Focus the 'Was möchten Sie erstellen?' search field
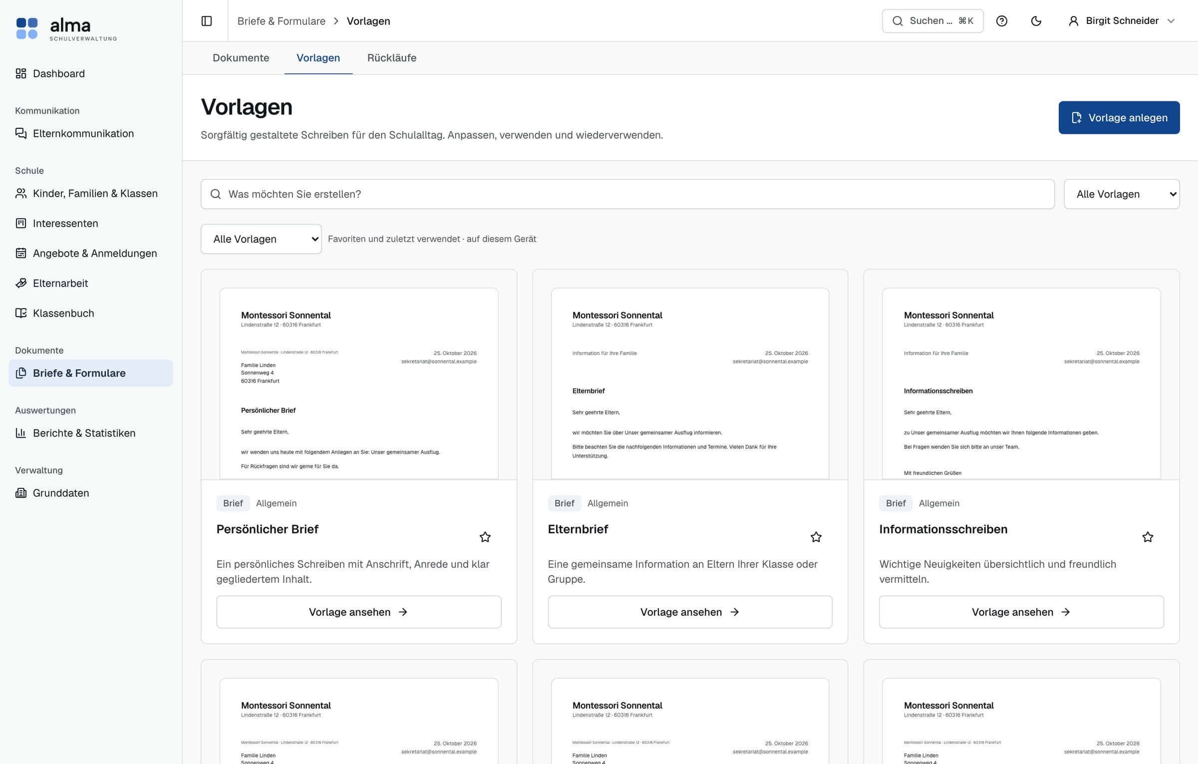1198x764 pixels. tap(627, 194)
